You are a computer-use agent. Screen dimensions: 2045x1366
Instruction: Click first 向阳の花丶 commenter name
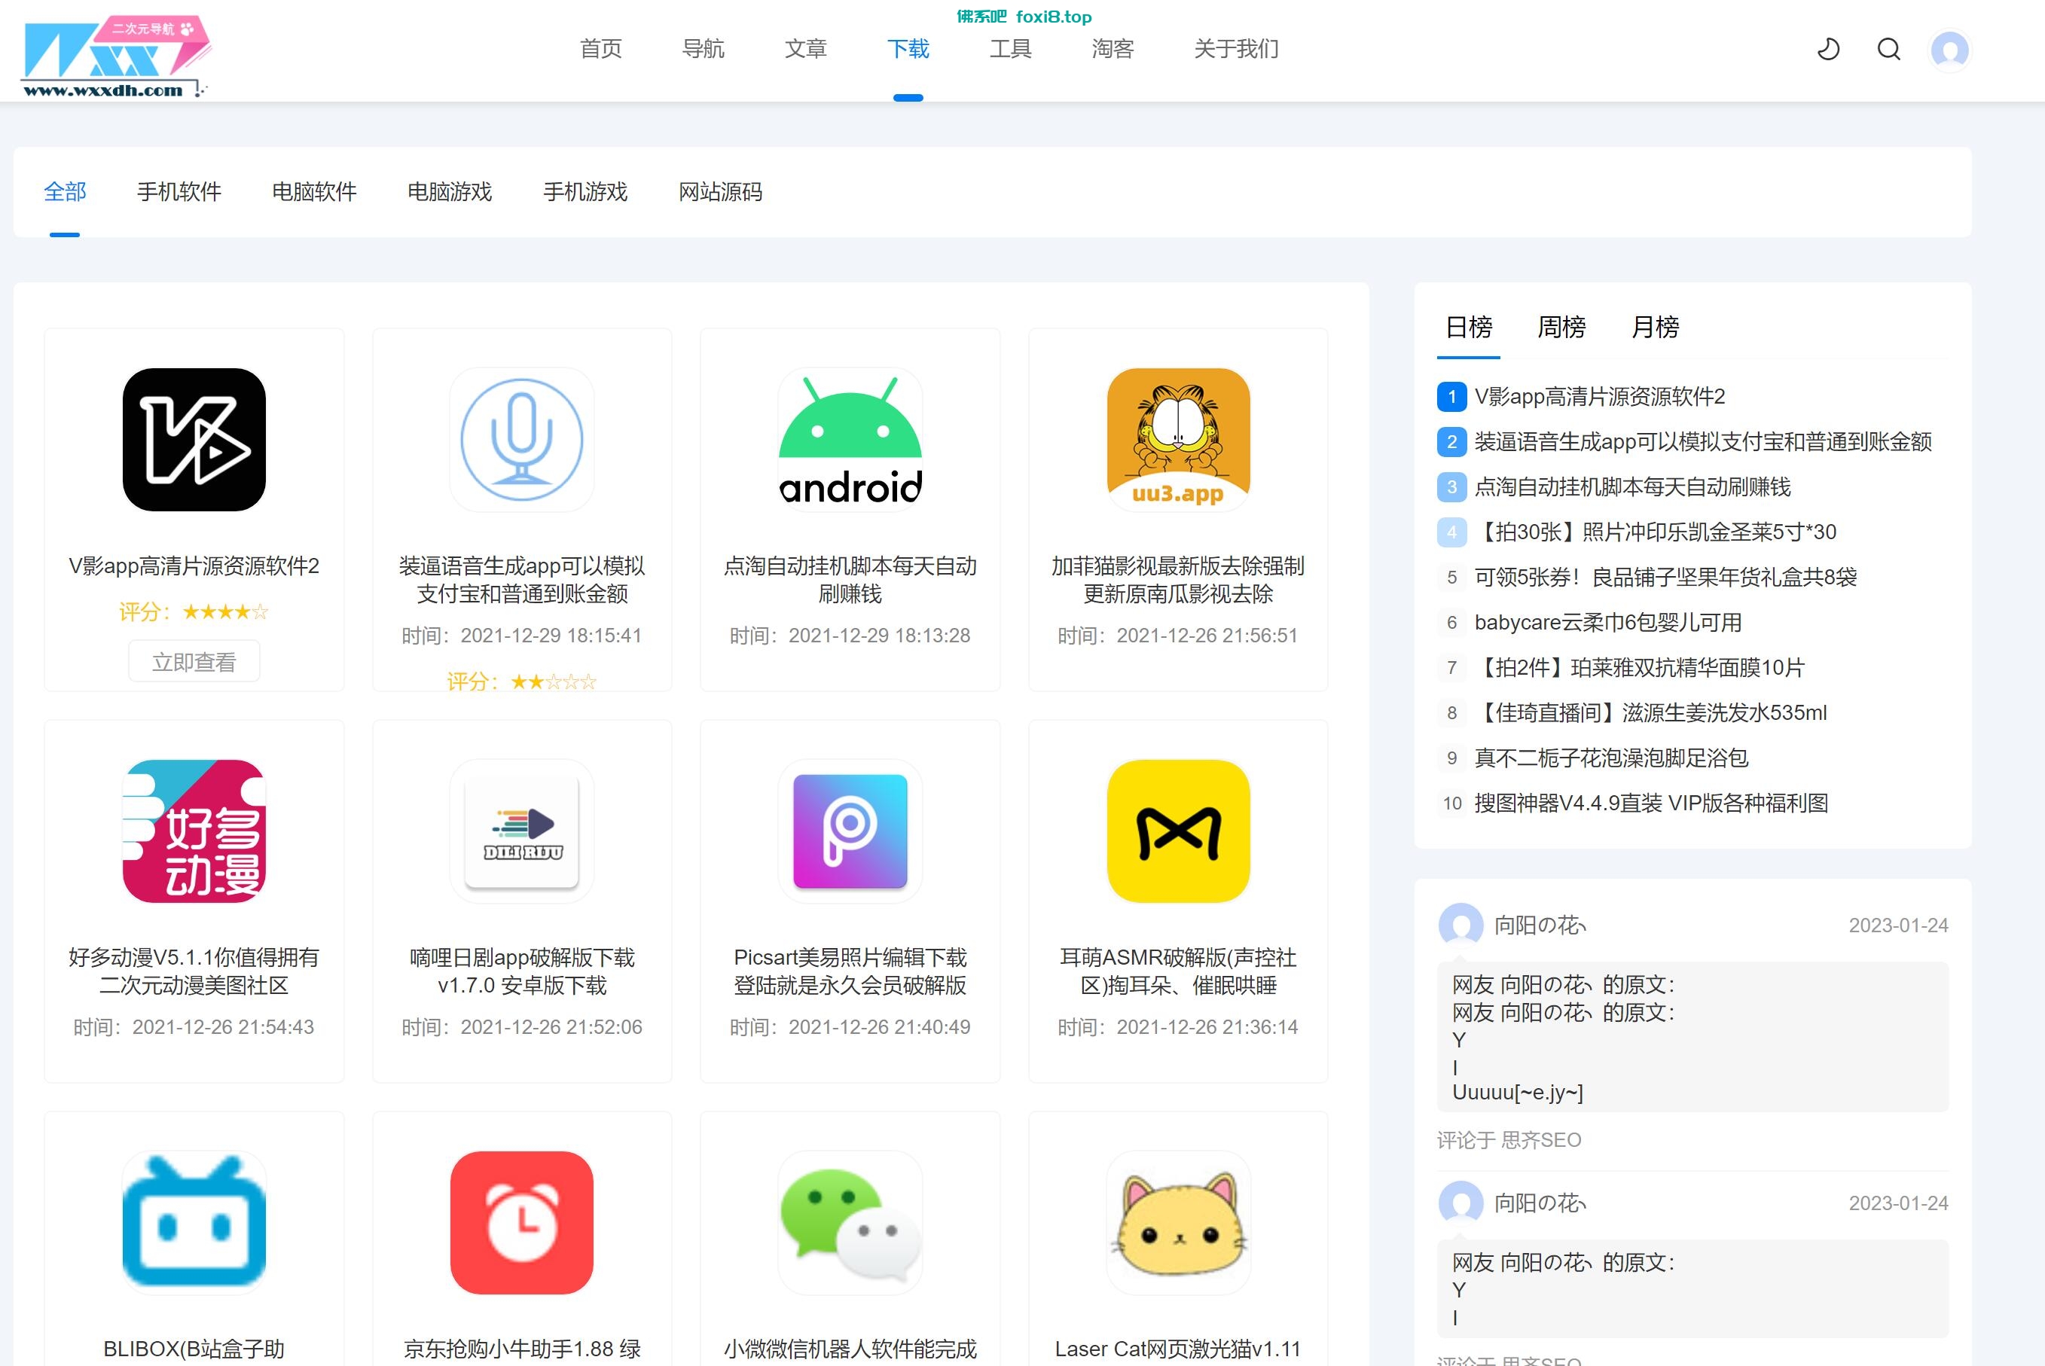tap(1540, 925)
